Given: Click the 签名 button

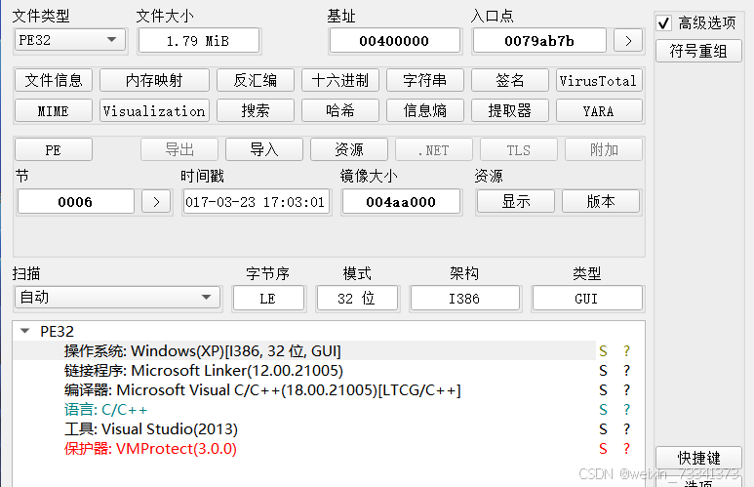Looking at the screenshot, I should pos(510,80).
